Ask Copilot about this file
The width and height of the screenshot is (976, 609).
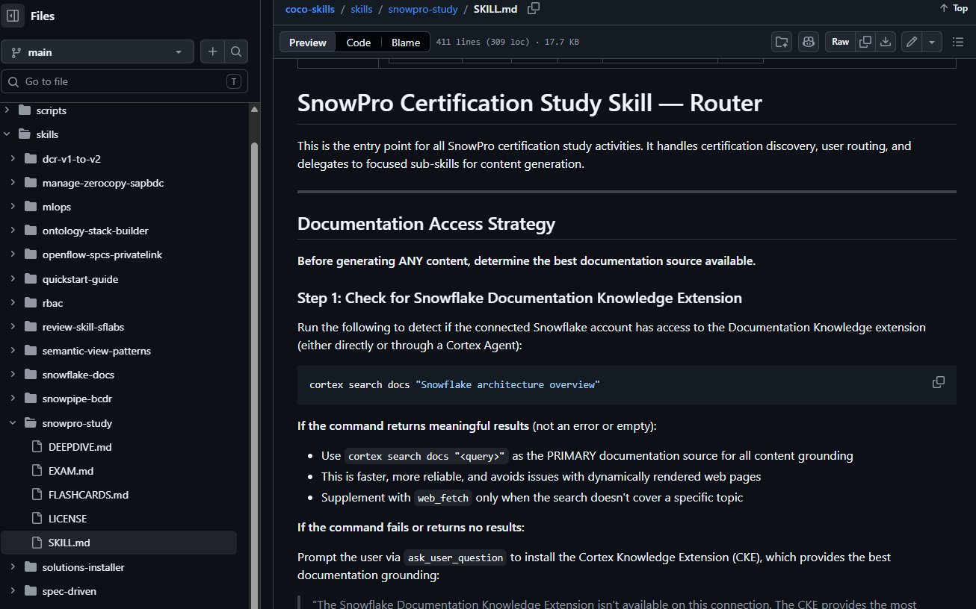[x=809, y=42]
